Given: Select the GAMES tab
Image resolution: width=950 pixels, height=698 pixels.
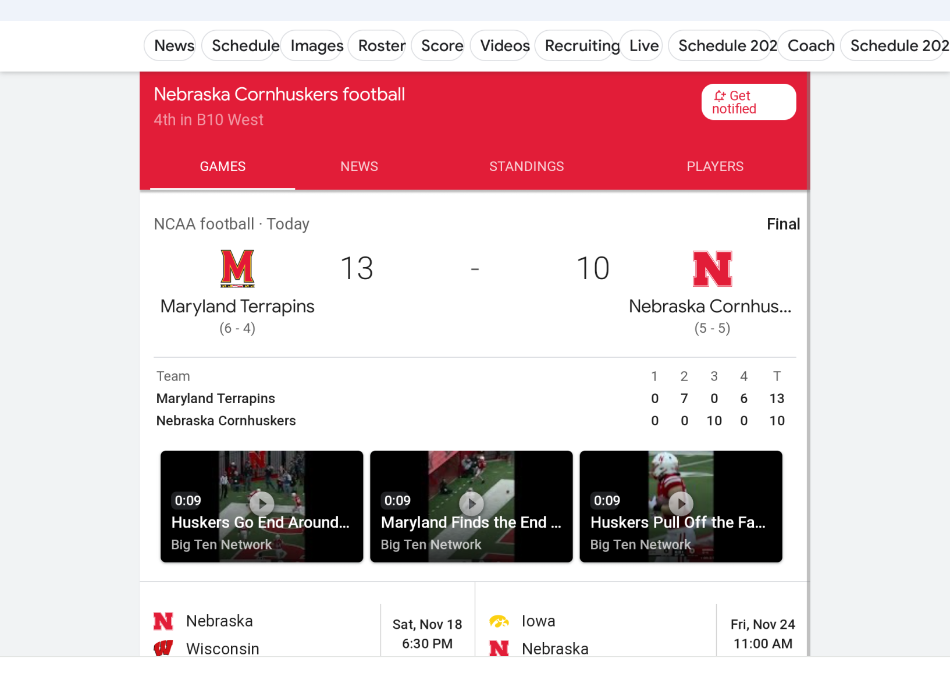Looking at the screenshot, I should (x=223, y=166).
